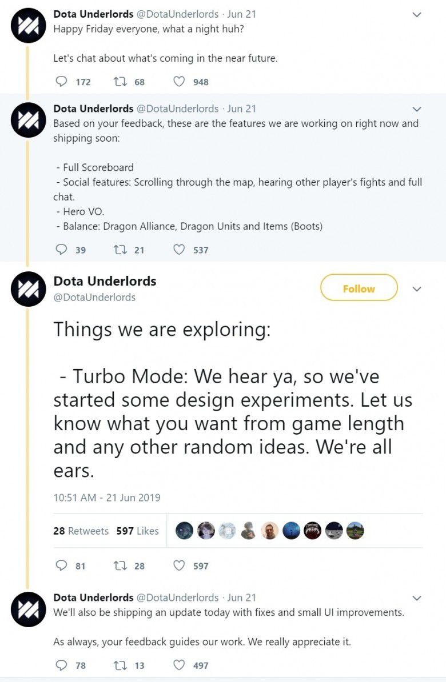446x682 pixels.
Task: Like the tweet with 537 likes
Action: [179, 250]
